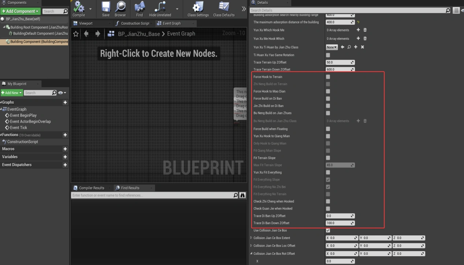Screen dimensions: 464x265
Task: Expand Collision Jian Ce Box Extent
Action: [251, 238]
